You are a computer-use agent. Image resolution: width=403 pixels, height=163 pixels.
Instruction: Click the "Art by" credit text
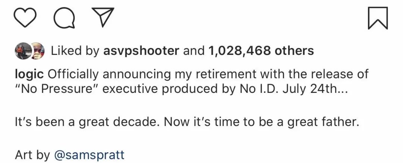point(33,154)
